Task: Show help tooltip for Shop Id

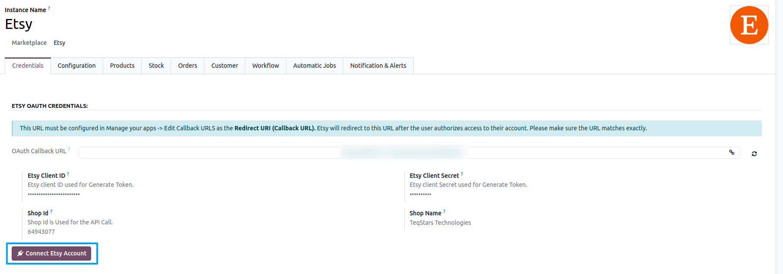Action: [51, 211]
